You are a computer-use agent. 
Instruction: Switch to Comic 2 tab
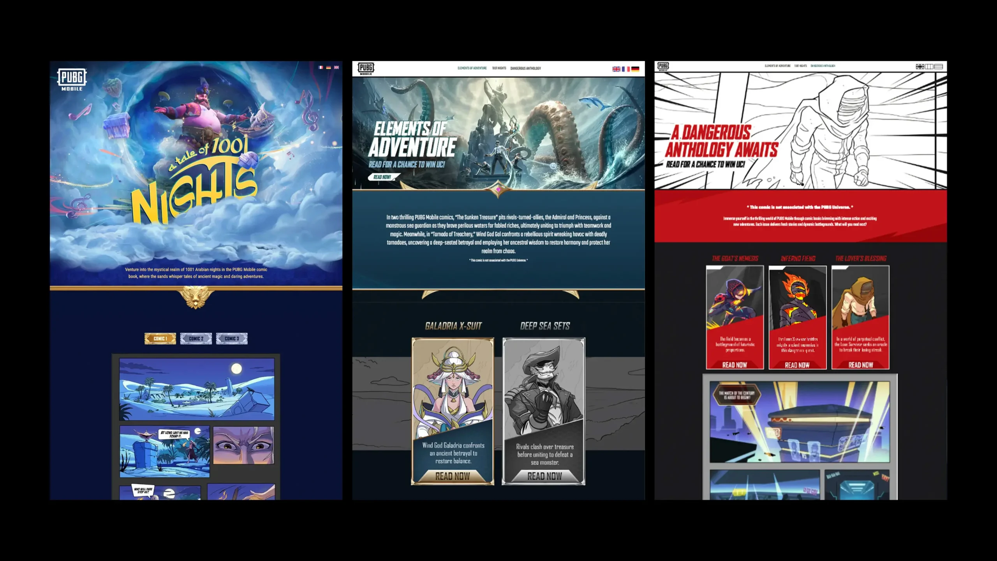[x=196, y=339]
